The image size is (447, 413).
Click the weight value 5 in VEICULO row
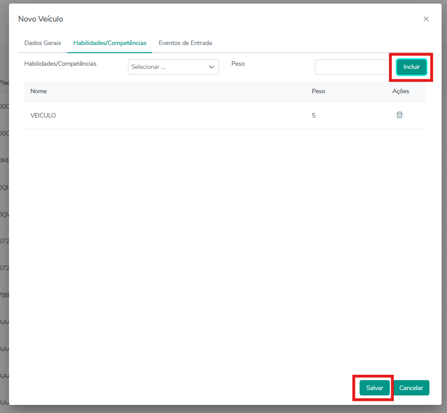pos(314,115)
